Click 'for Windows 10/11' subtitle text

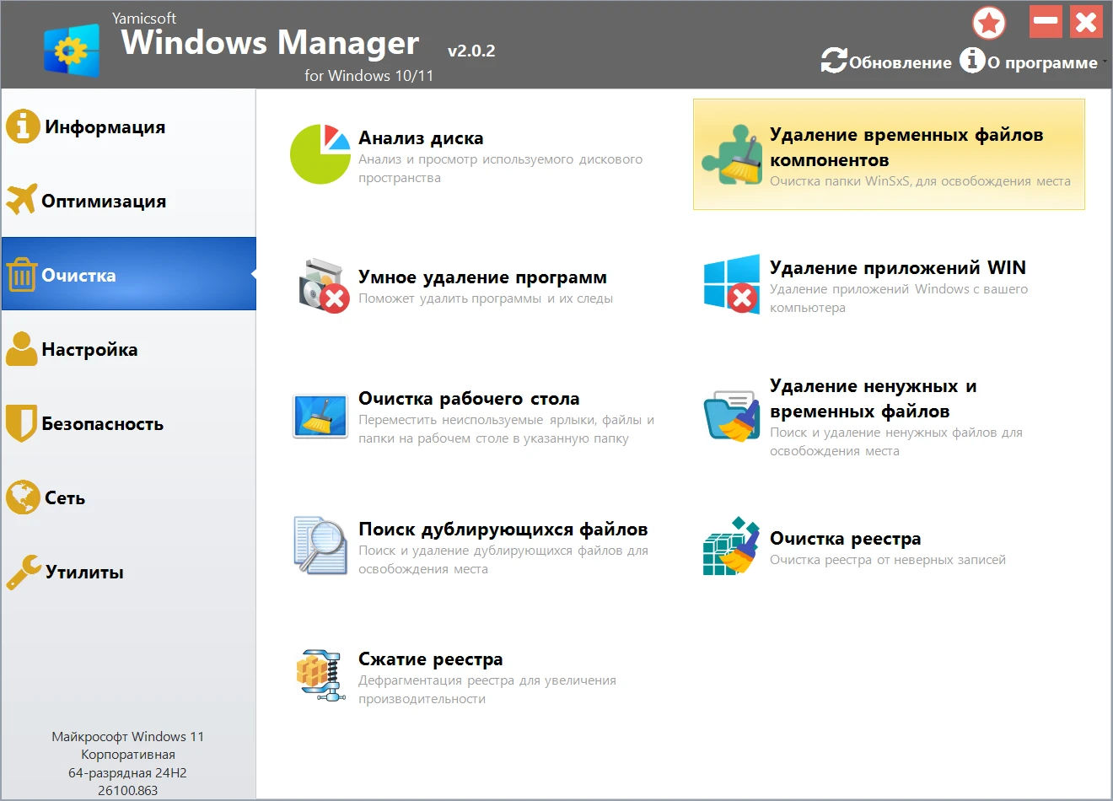click(x=369, y=76)
